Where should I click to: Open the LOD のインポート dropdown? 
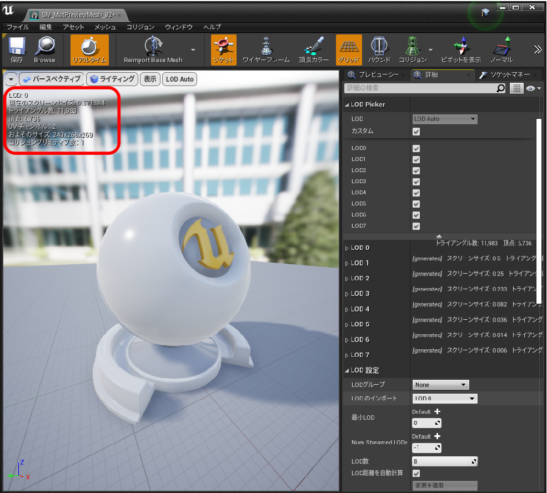pyautogui.click(x=444, y=399)
